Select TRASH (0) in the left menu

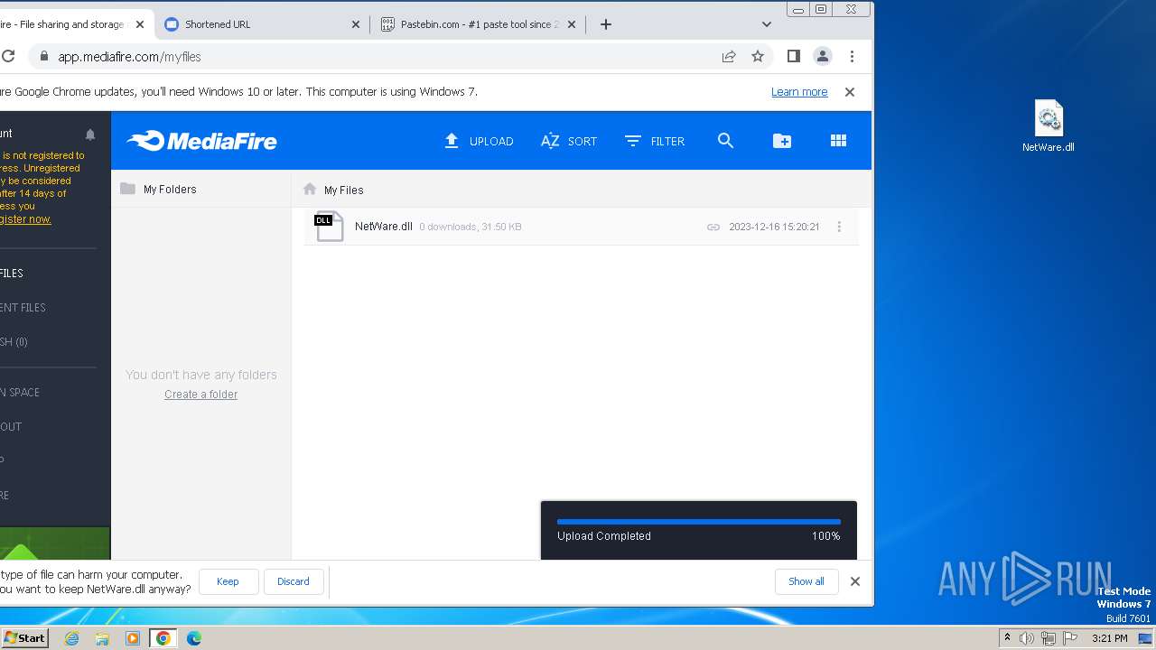[x=14, y=342]
